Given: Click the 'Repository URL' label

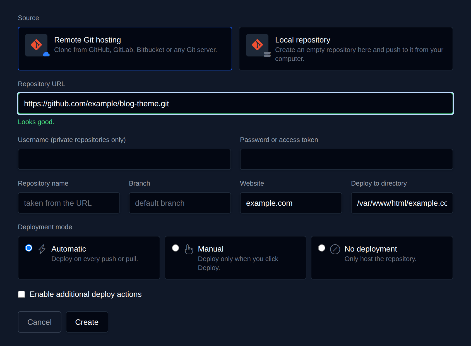Looking at the screenshot, I should (41, 84).
